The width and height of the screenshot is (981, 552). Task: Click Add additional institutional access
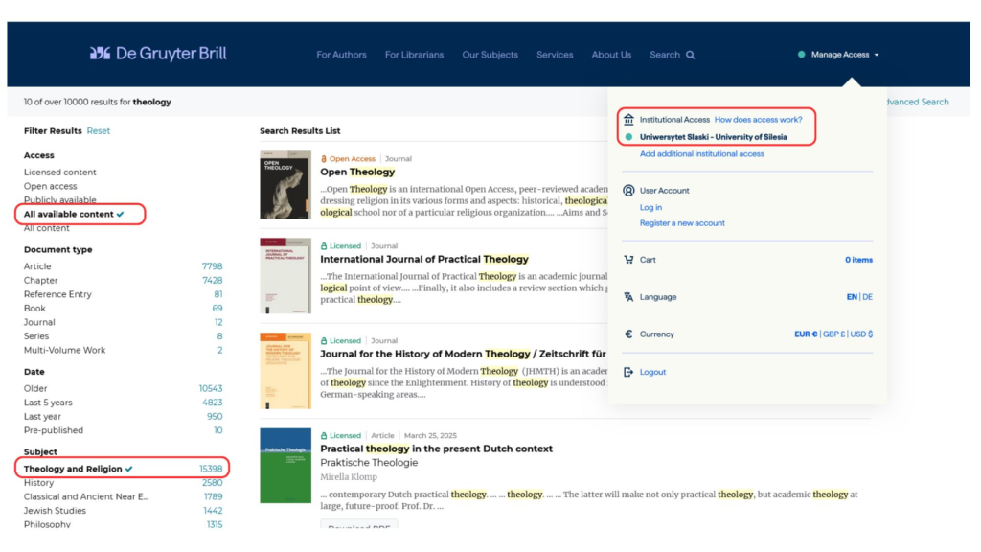(701, 154)
